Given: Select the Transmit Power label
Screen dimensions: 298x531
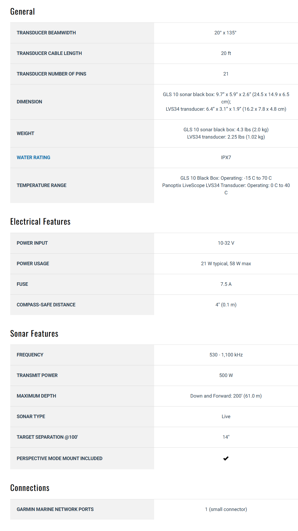Looking at the screenshot, I should pos(37,375).
